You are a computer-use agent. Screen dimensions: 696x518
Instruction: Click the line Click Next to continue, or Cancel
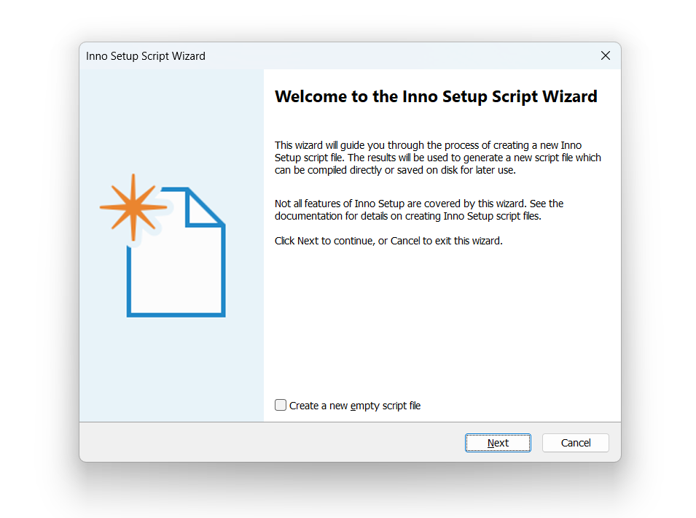pyautogui.click(x=388, y=241)
